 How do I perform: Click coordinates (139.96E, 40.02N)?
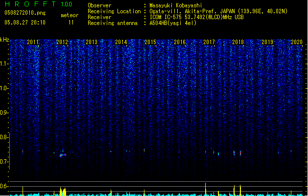click(262, 11)
